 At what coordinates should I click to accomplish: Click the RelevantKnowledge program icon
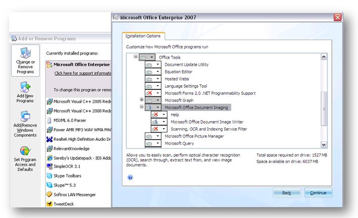(49, 148)
